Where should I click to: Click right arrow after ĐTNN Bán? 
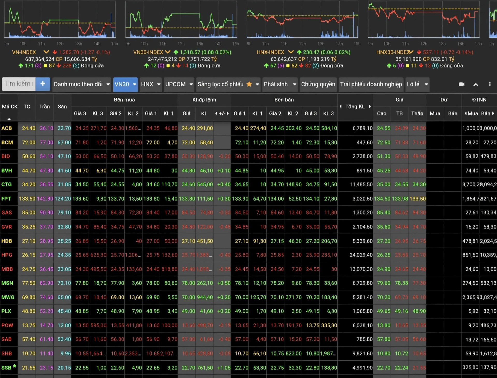pos(493,113)
